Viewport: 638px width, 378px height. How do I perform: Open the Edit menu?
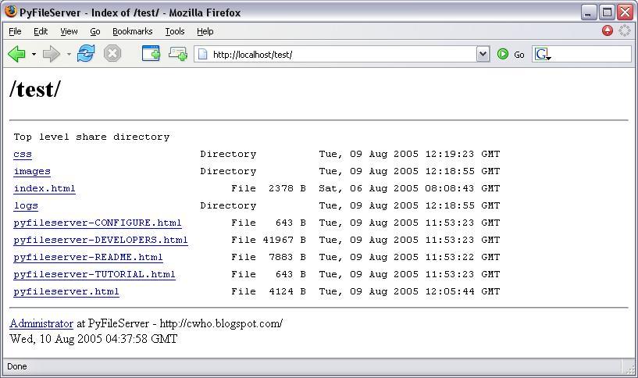point(41,31)
